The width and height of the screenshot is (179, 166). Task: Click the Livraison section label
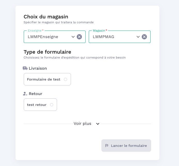38,68
